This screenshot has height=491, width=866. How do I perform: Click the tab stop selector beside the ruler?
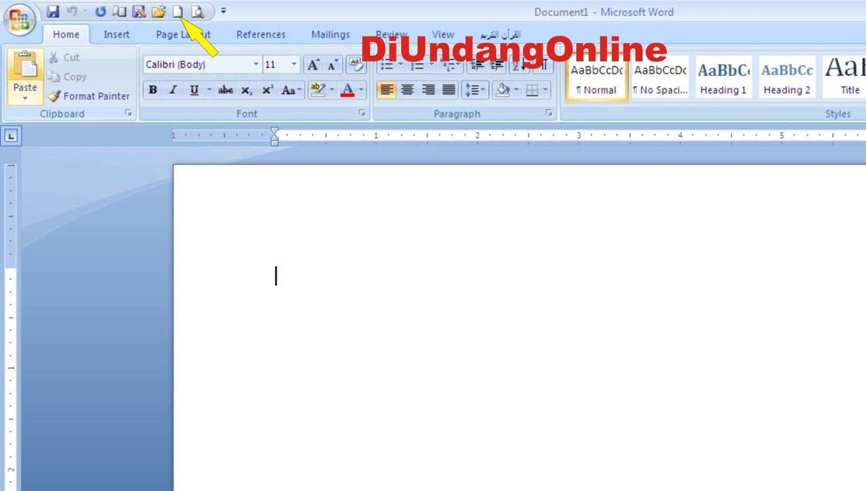pyautogui.click(x=11, y=136)
